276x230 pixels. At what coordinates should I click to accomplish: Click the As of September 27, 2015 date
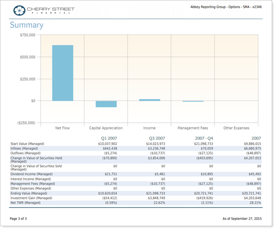[242, 219]
